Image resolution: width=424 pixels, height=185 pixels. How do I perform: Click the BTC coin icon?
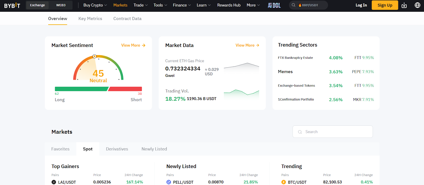[284, 182]
